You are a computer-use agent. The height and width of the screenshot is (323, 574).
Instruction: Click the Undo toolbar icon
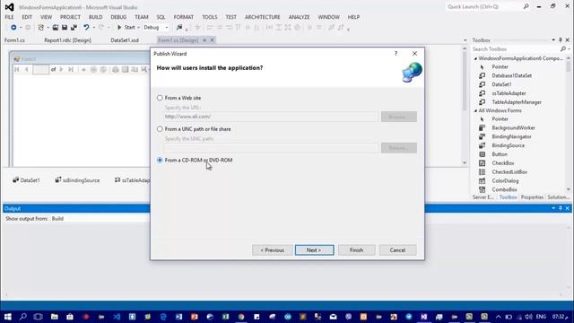point(86,28)
